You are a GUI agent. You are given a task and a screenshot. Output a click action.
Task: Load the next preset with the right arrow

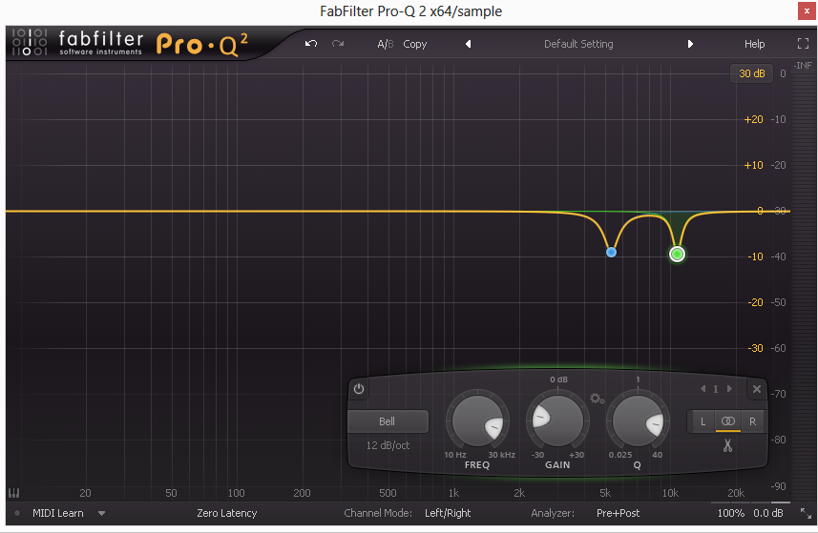[x=690, y=44]
